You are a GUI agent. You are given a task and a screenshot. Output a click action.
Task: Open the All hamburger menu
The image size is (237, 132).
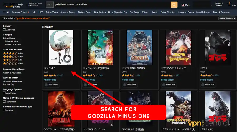point(6,12)
